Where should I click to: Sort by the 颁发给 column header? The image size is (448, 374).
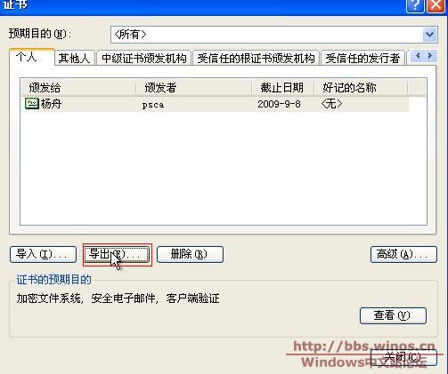[x=78, y=87]
